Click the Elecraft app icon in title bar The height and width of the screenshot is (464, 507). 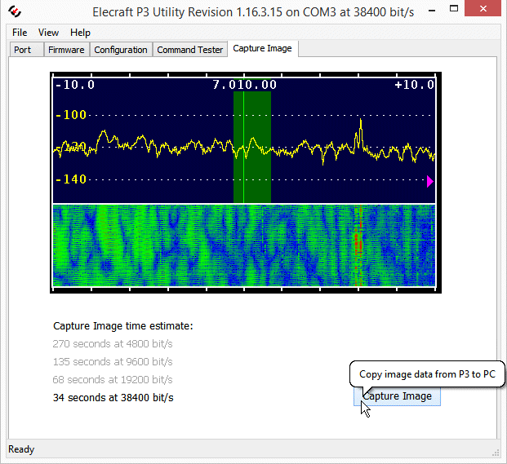pyautogui.click(x=15, y=11)
